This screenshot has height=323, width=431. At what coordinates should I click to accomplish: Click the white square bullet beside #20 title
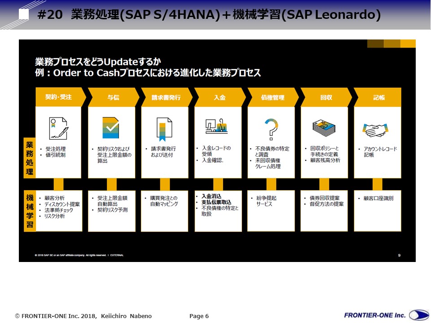click(x=24, y=14)
